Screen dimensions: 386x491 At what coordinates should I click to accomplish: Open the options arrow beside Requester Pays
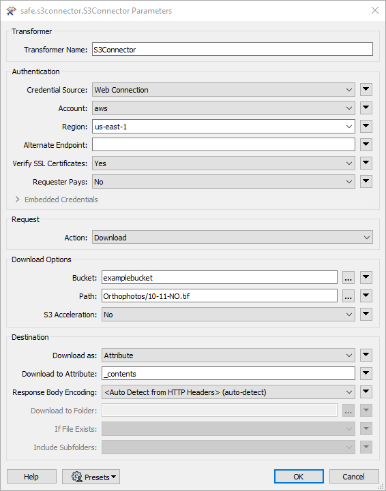click(366, 182)
